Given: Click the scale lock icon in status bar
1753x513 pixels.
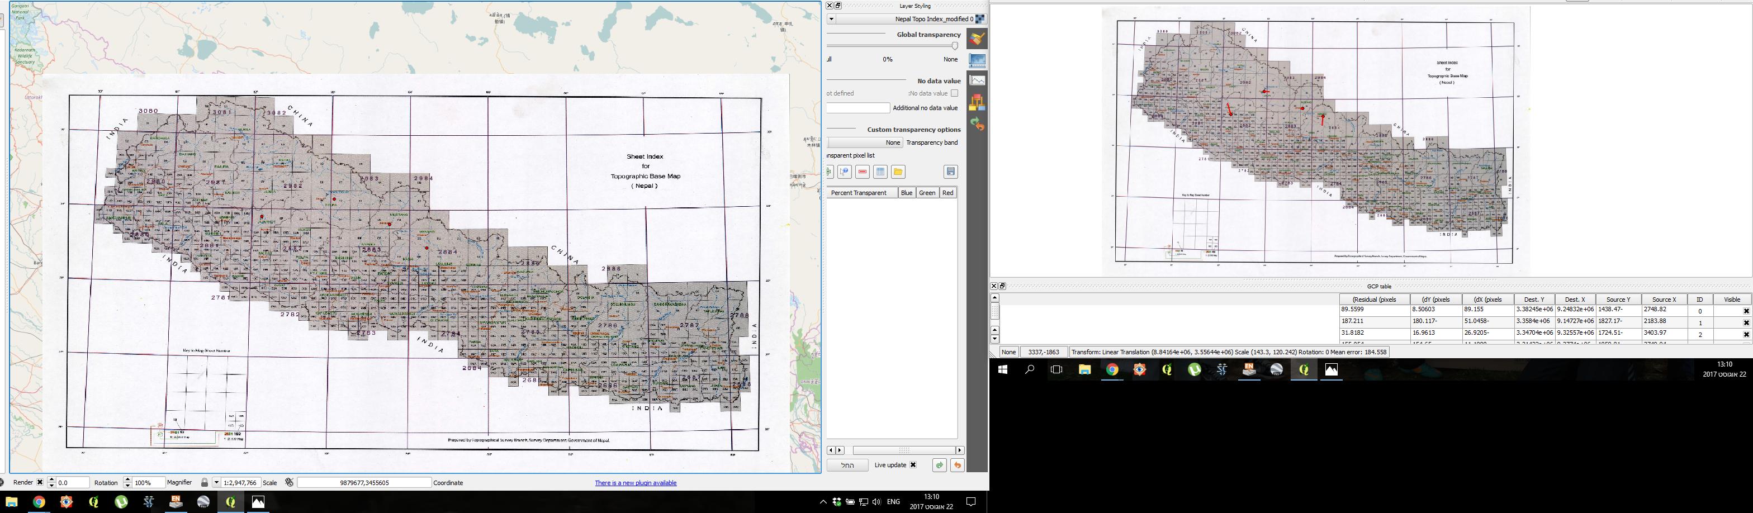Looking at the screenshot, I should tap(204, 482).
